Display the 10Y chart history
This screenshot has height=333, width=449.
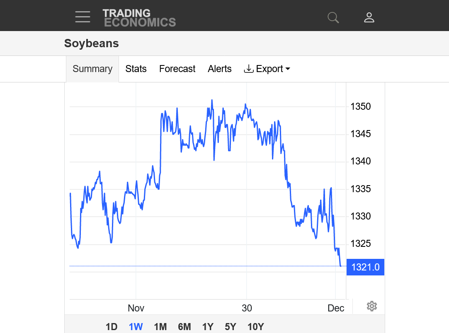pos(255,327)
